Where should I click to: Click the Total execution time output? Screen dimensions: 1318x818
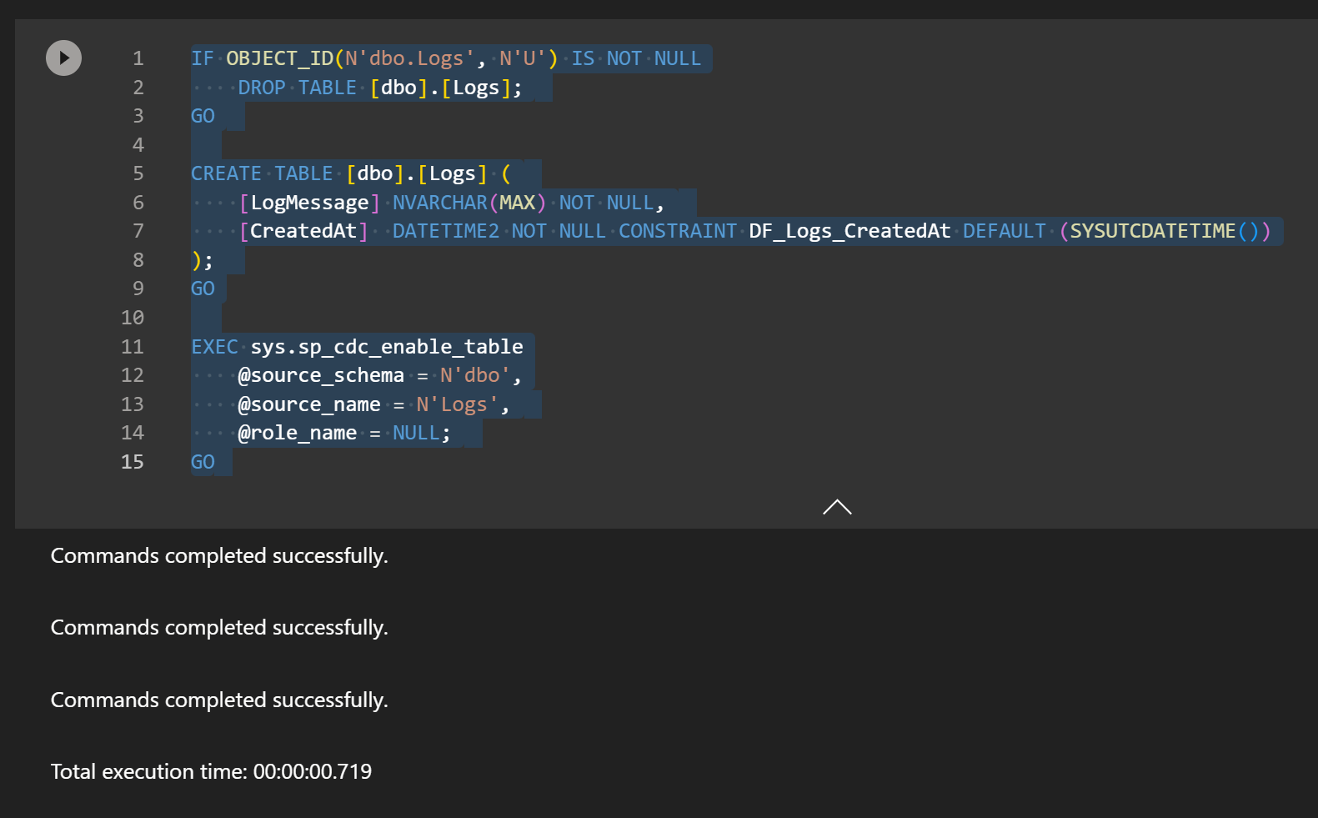(211, 772)
